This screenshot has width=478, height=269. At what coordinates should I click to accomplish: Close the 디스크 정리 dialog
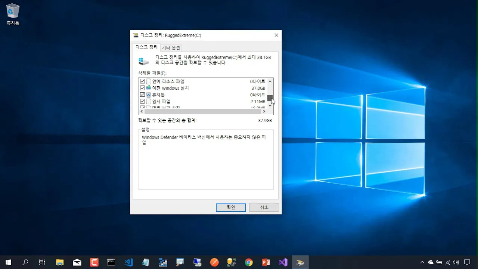[x=276, y=35]
